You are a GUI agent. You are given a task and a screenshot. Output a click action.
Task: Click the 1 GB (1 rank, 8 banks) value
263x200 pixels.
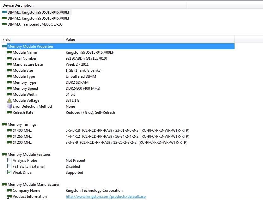[83, 70]
